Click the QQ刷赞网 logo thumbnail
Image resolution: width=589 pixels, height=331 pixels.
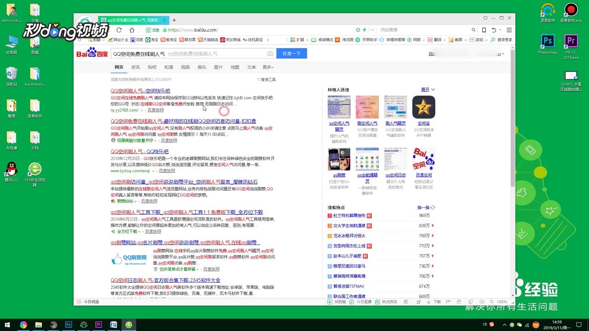[130, 260]
